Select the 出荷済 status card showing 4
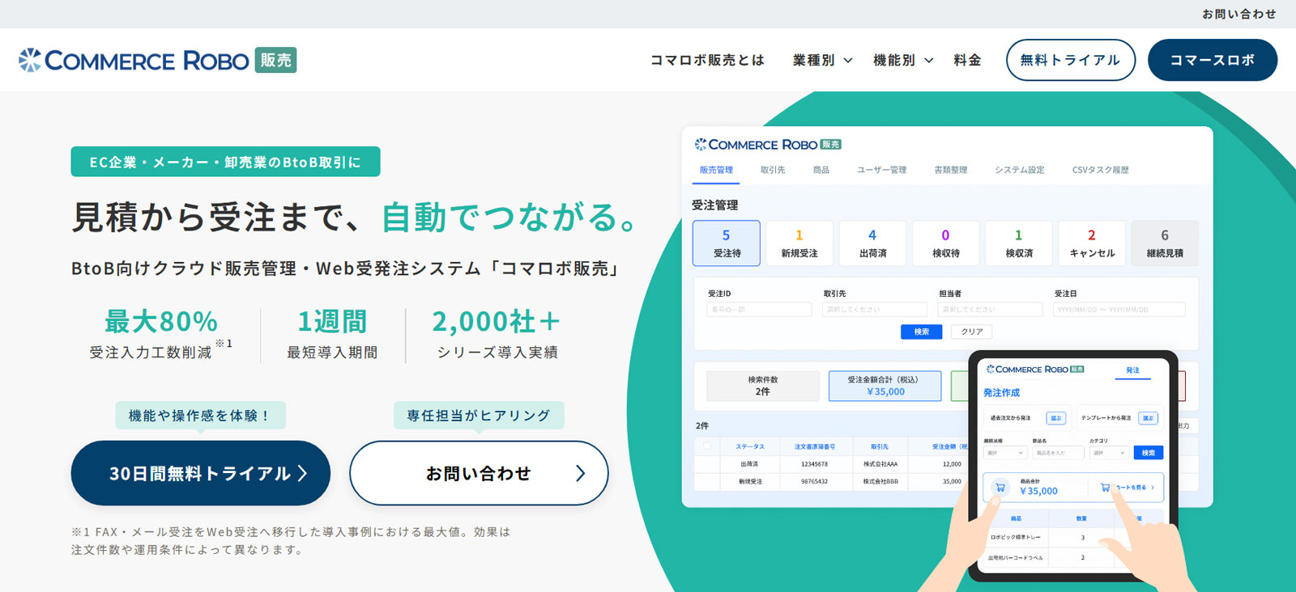The width and height of the screenshot is (1296, 592). pos(872,243)
